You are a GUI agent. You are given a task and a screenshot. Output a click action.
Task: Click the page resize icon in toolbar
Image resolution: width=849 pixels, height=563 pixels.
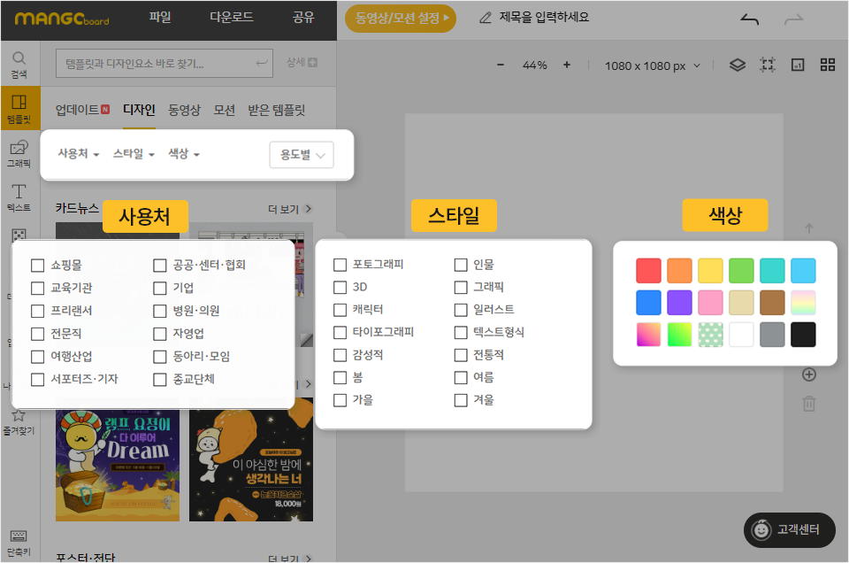pos(798,65)
